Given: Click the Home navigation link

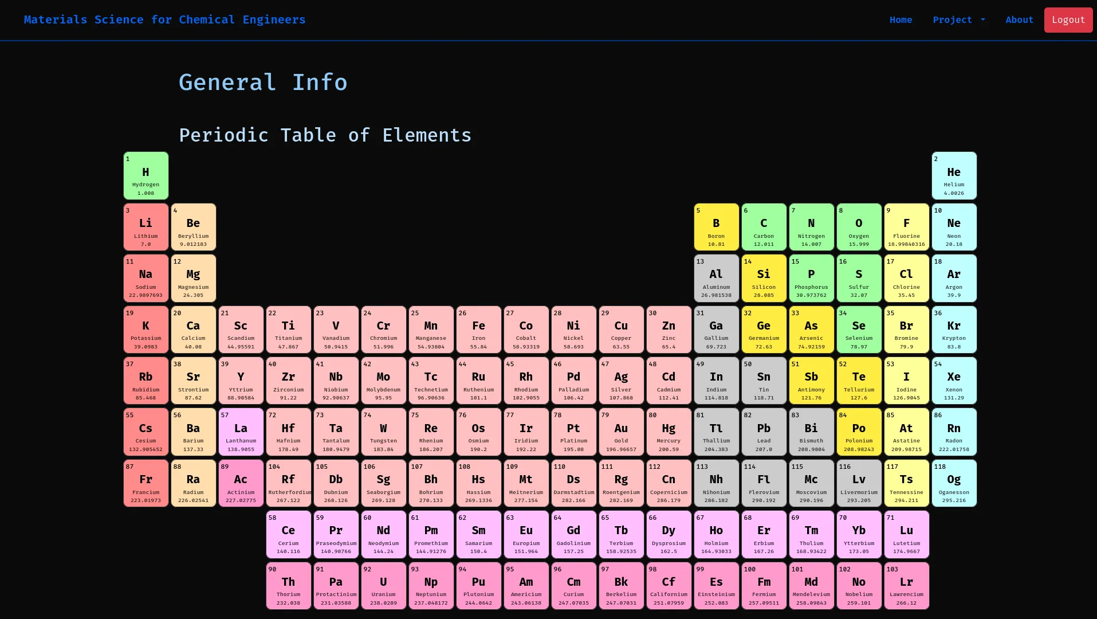Looking at the screenshot, I should tap(901, 19).
